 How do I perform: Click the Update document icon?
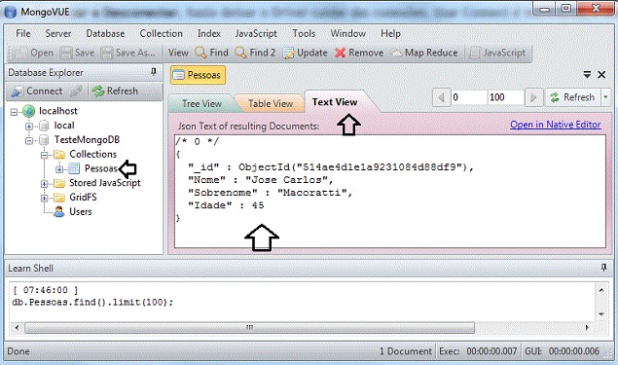[x=288, y=53]
